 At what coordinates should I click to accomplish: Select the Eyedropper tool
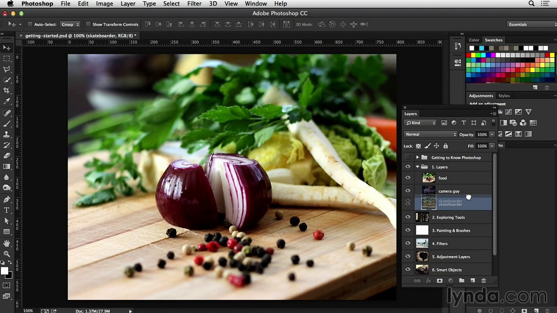tap(7, 101)
